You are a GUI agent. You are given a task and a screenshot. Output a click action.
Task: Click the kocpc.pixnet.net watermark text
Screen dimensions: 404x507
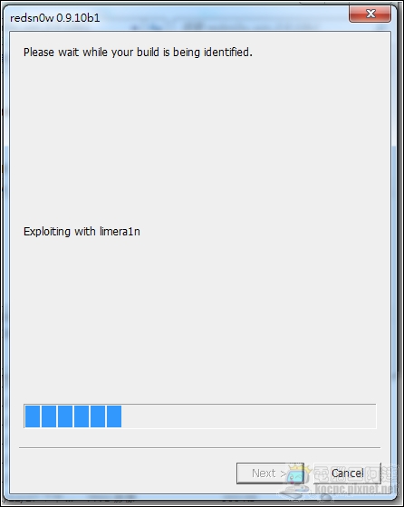[358, 490]
